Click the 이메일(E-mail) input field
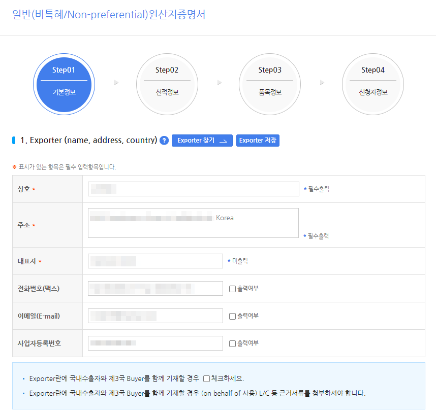Image resolution: width=436 pixels, height=415 pixels. coord(155,316)
